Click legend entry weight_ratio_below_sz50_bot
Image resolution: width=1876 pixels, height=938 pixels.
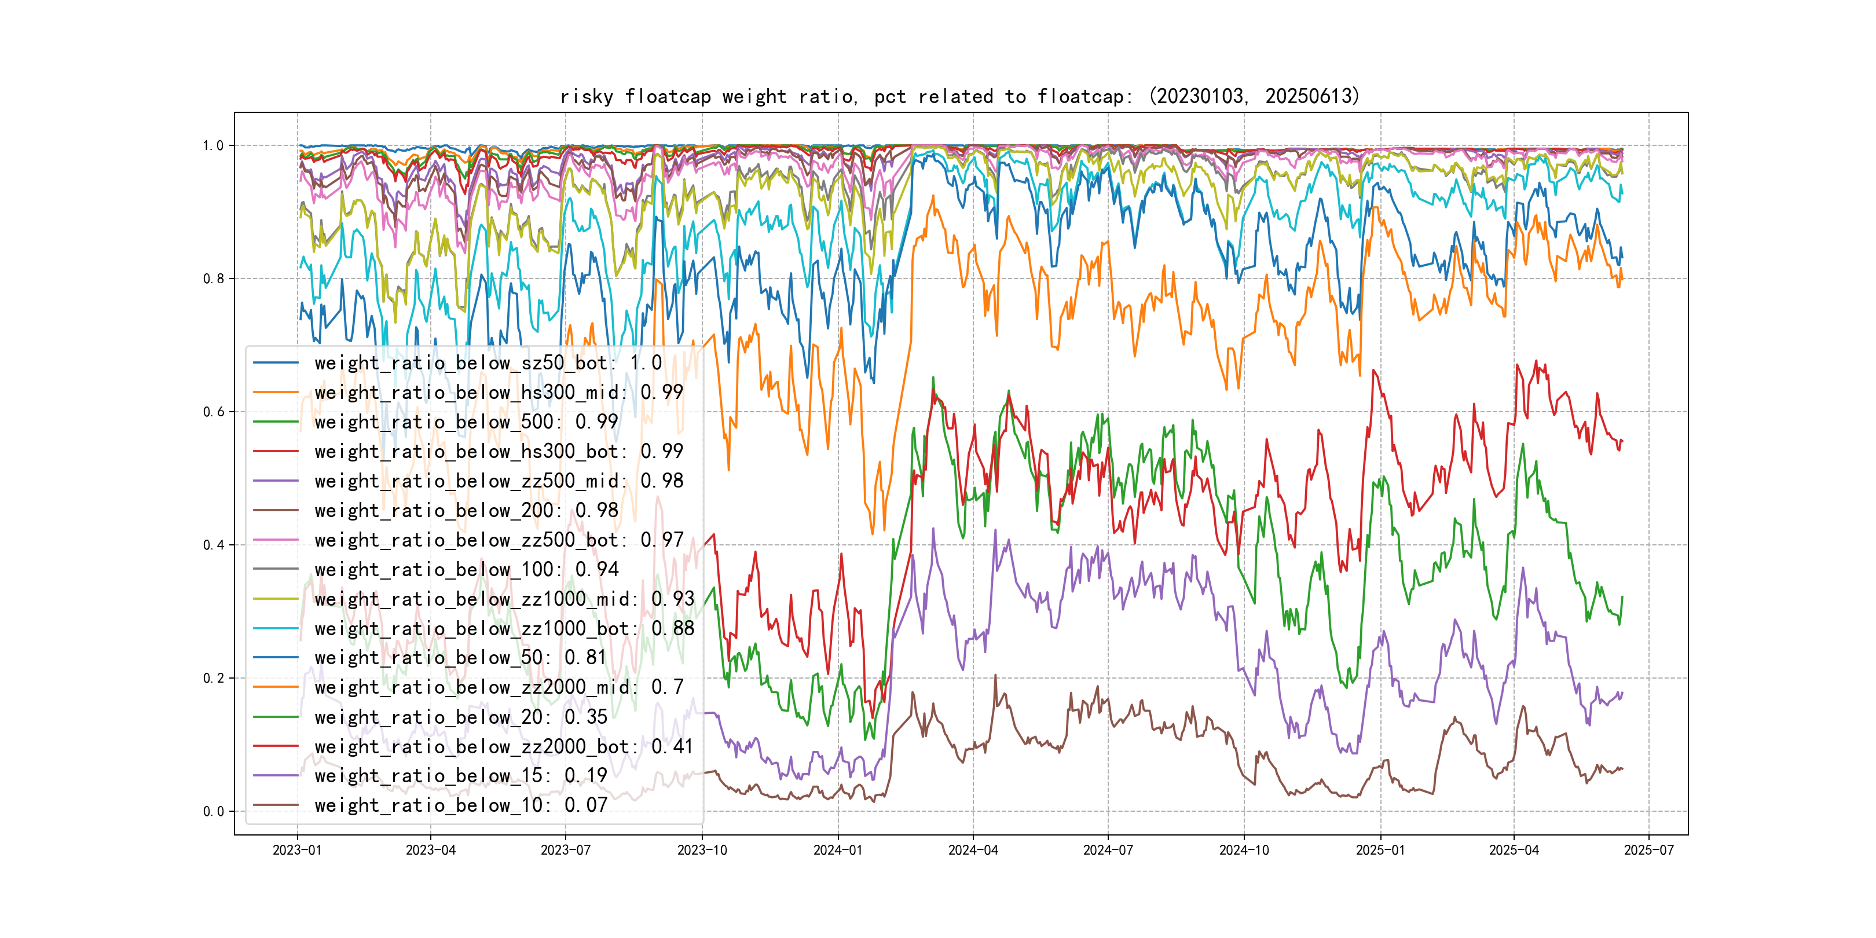(488, 362)
